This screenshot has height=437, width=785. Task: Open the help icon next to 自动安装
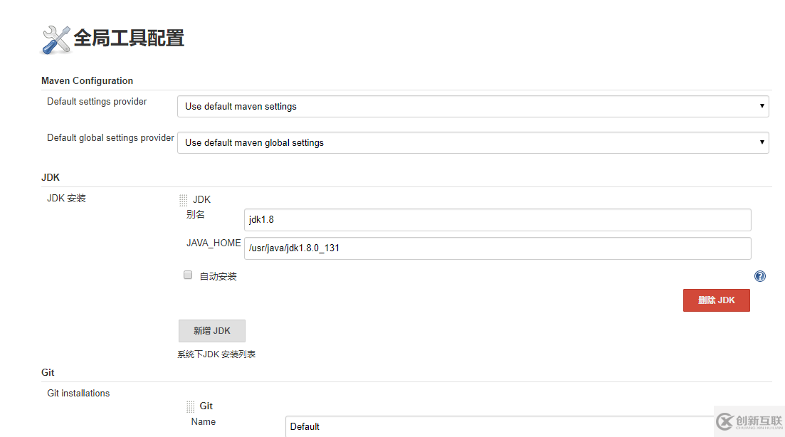pyautogui.click(x=760, y=276)
